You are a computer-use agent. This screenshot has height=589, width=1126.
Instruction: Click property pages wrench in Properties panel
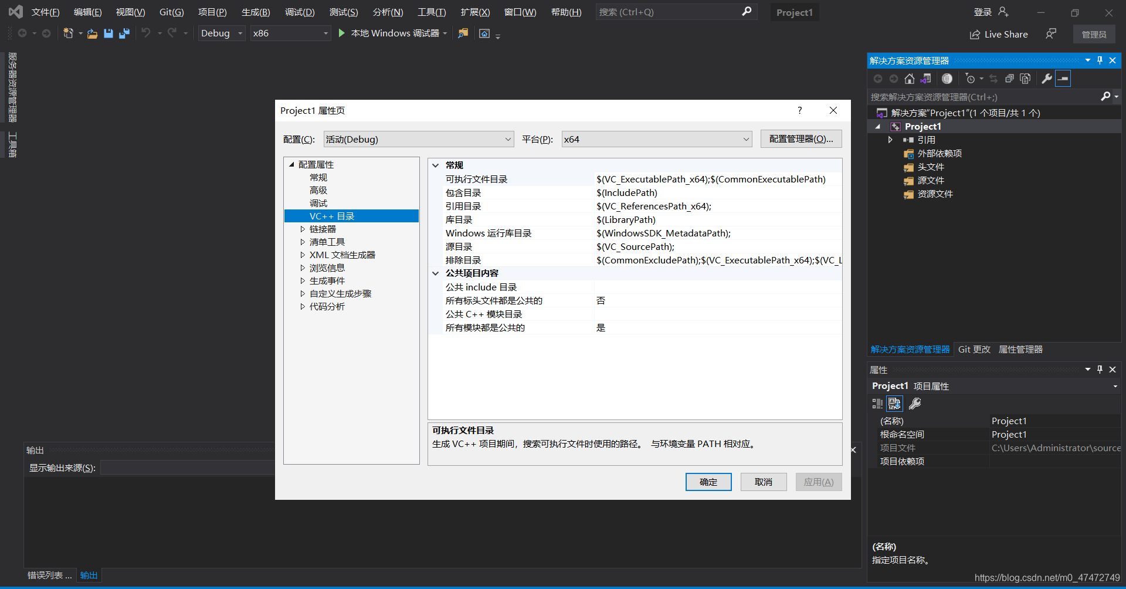click(x=915, y=404)
